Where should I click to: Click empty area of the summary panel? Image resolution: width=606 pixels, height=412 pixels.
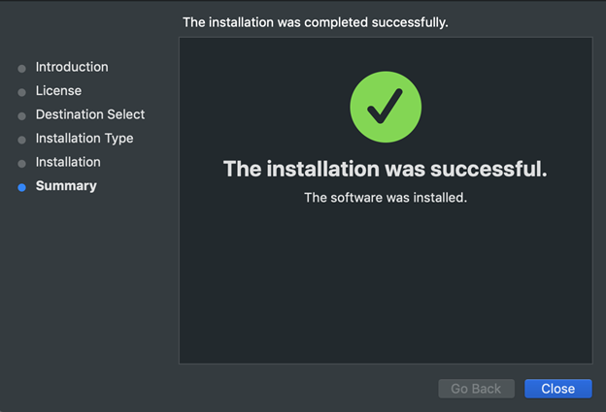click(x=386, y=291)
